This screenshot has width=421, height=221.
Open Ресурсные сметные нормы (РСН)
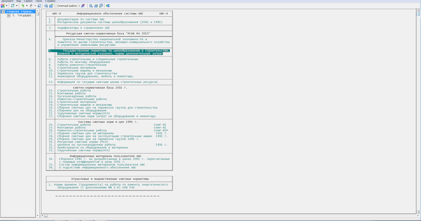83,141
